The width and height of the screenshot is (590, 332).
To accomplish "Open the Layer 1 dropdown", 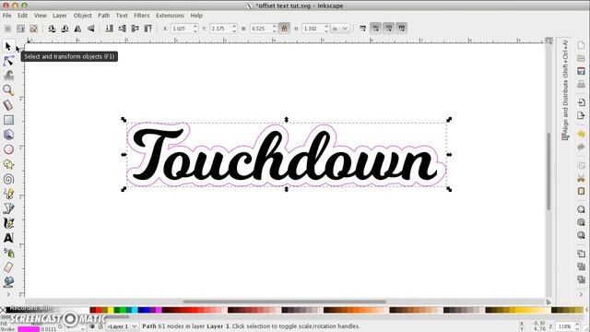I will [x=123, y=326].
